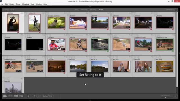This screenshot has width=180, height=101.
Task: Expand the left side panel
Action: click(x=1, y=53)
